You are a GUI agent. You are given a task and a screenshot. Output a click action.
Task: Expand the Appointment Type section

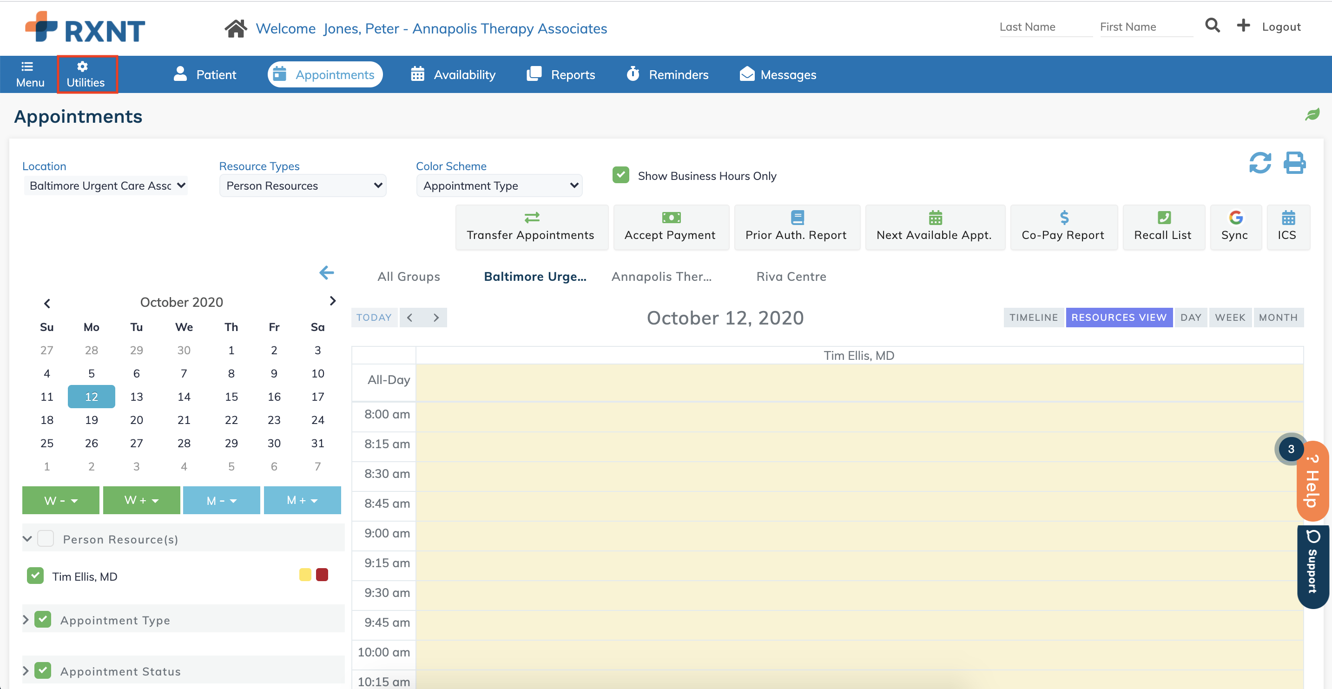26,620
